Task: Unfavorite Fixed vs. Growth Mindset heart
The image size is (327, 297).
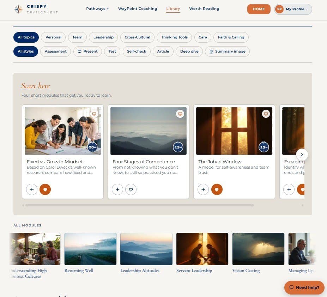Action: click(x=45, y=189)
